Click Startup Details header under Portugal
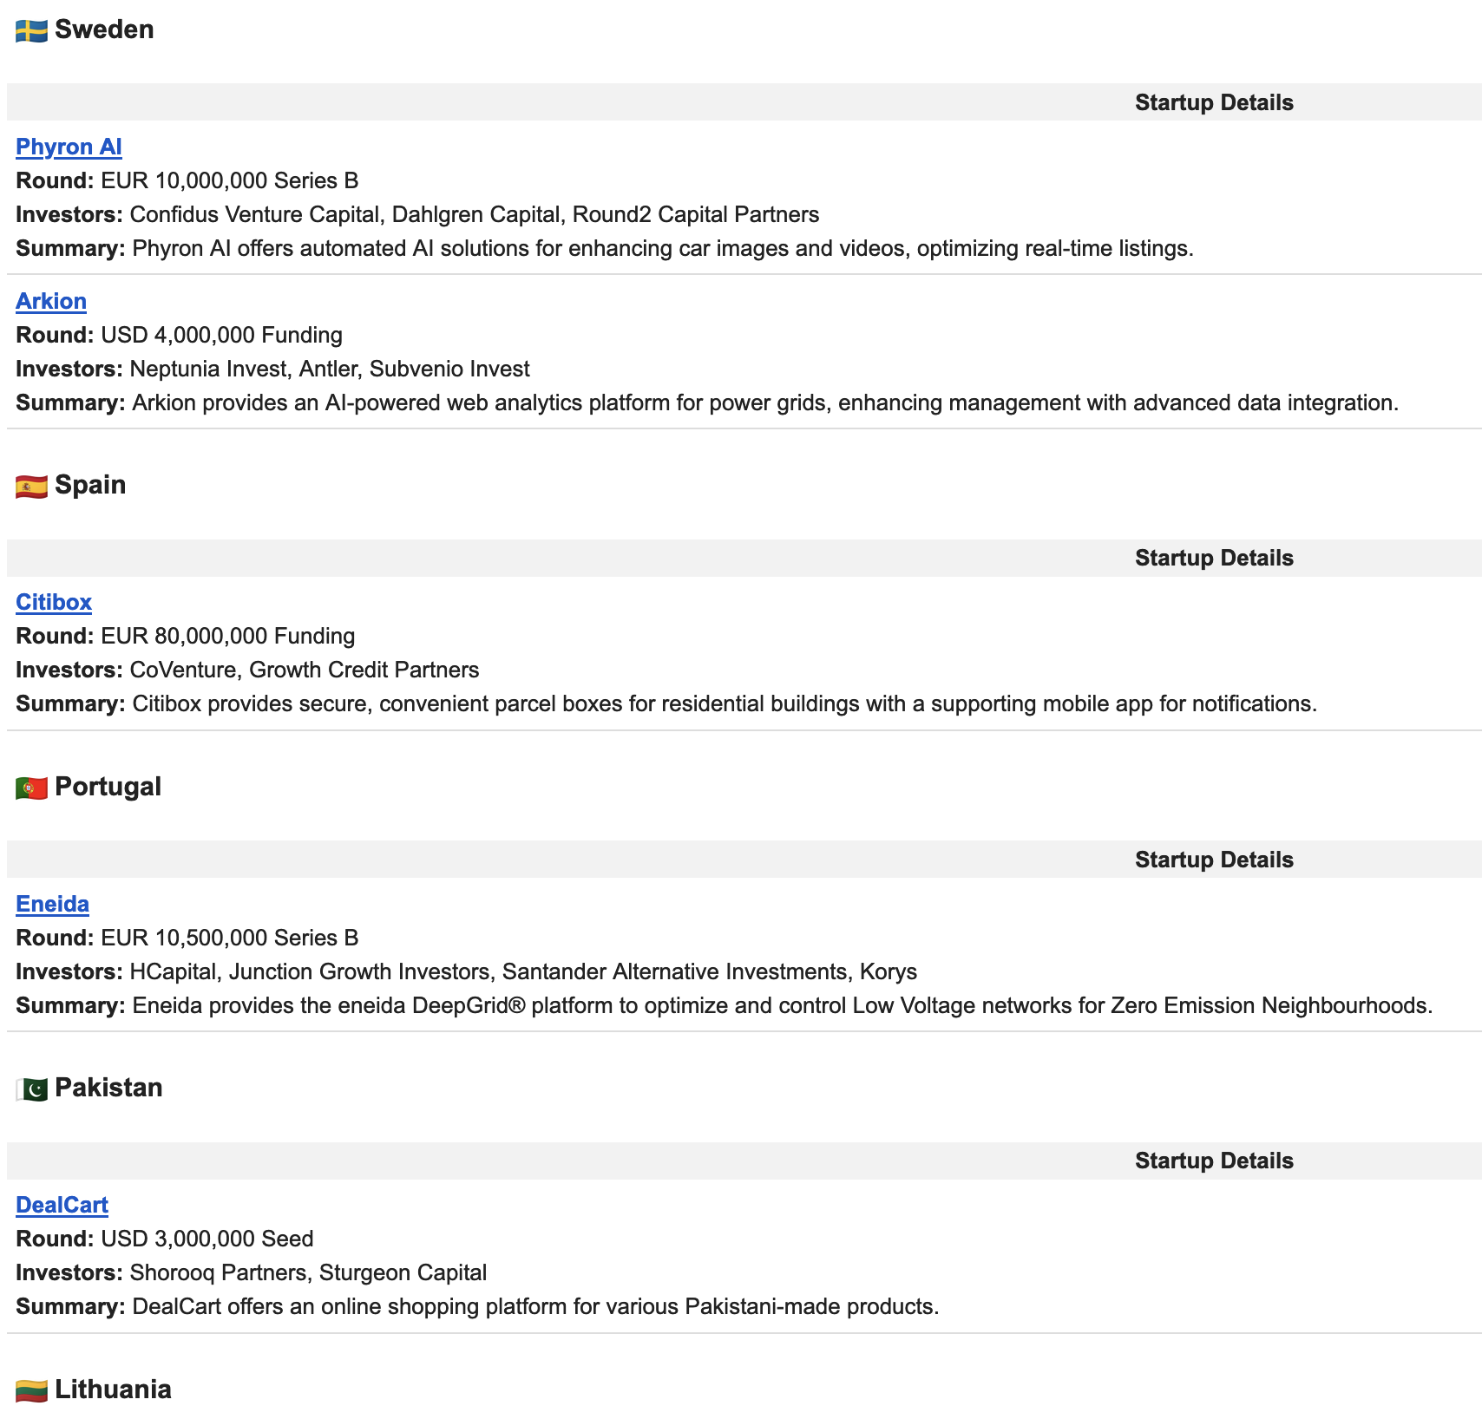1482x1419 pixels. pyautogui.click(x=1213, y=860)
